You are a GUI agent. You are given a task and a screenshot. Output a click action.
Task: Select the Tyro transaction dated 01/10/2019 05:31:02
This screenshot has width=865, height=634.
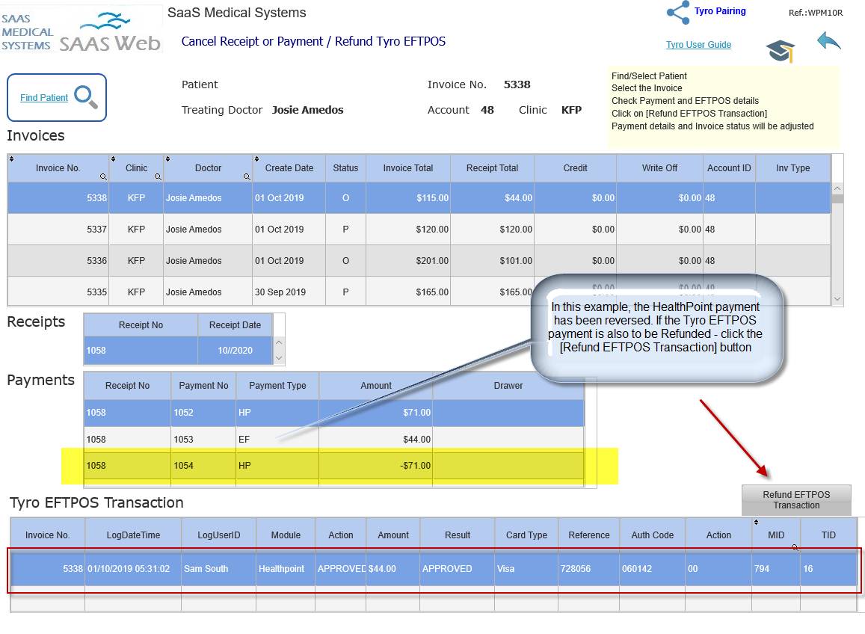434,569
